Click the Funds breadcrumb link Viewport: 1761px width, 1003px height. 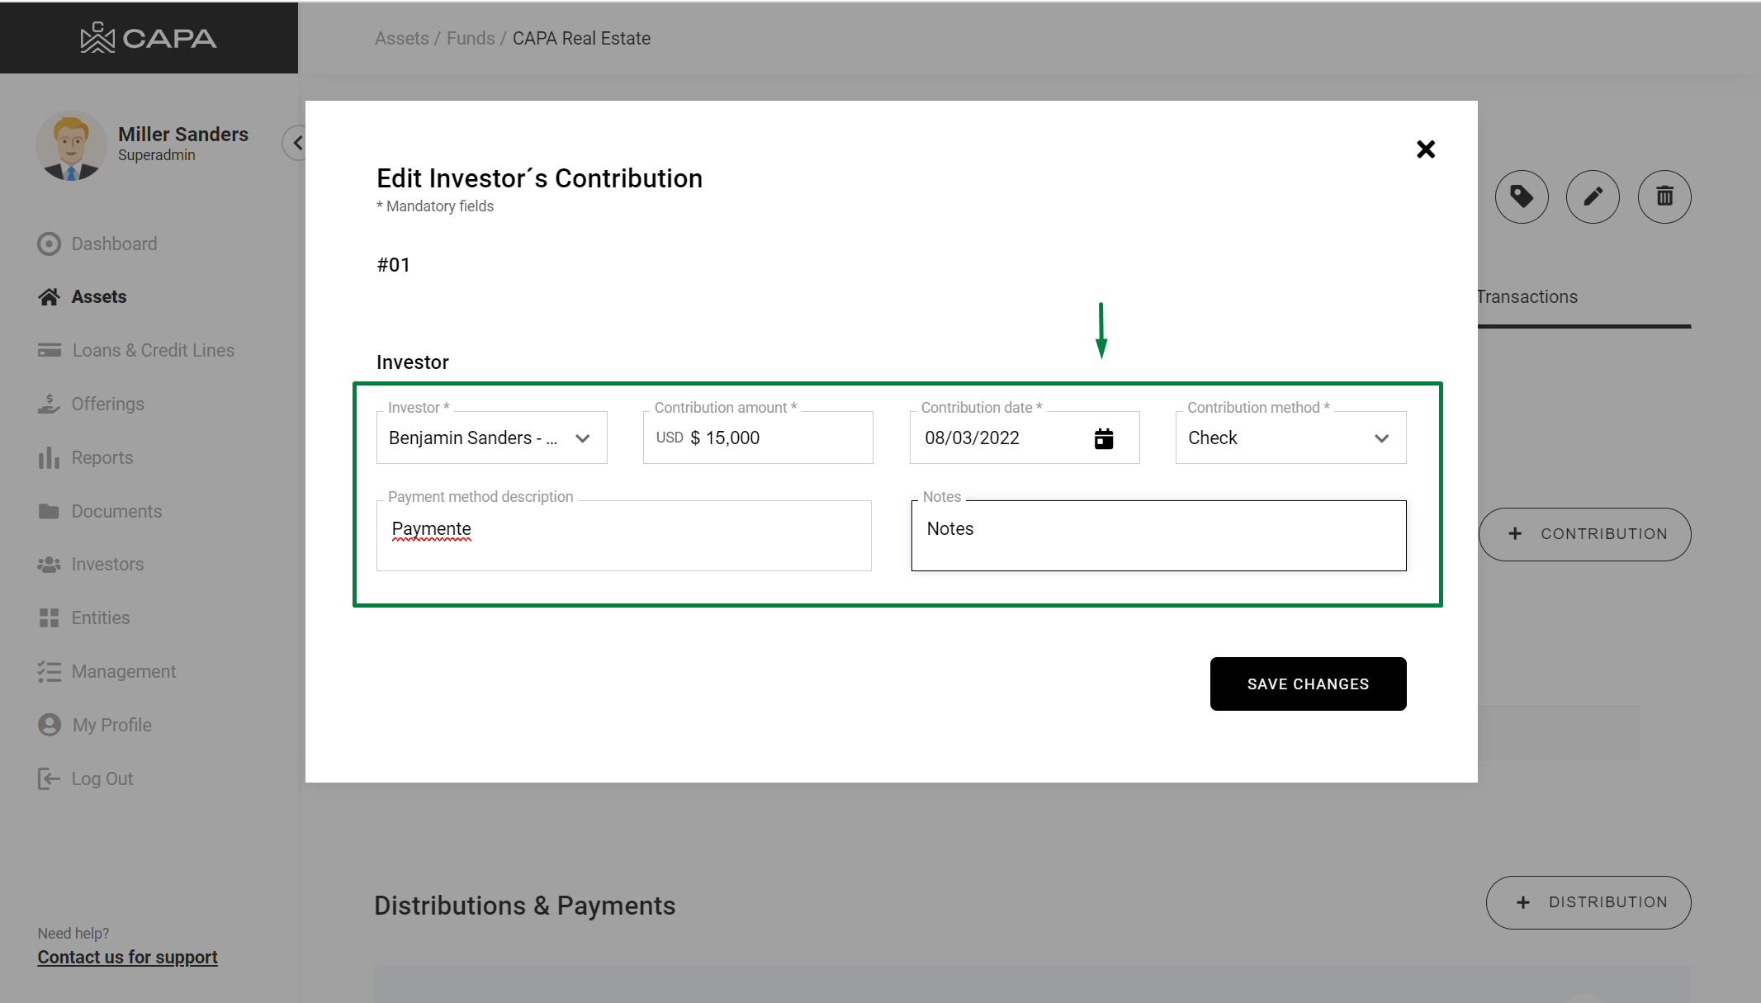coord(471,39)
